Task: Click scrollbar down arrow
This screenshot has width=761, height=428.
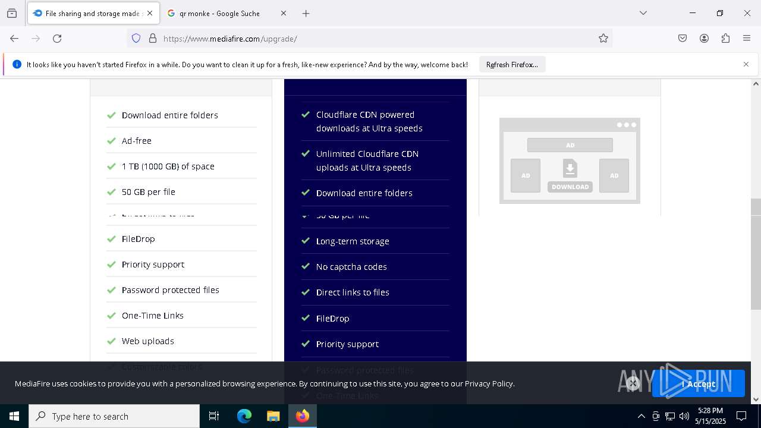Action: coord(756,399)
